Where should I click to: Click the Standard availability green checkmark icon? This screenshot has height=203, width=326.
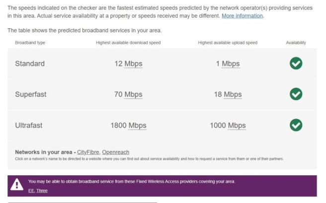coord(296,64)
